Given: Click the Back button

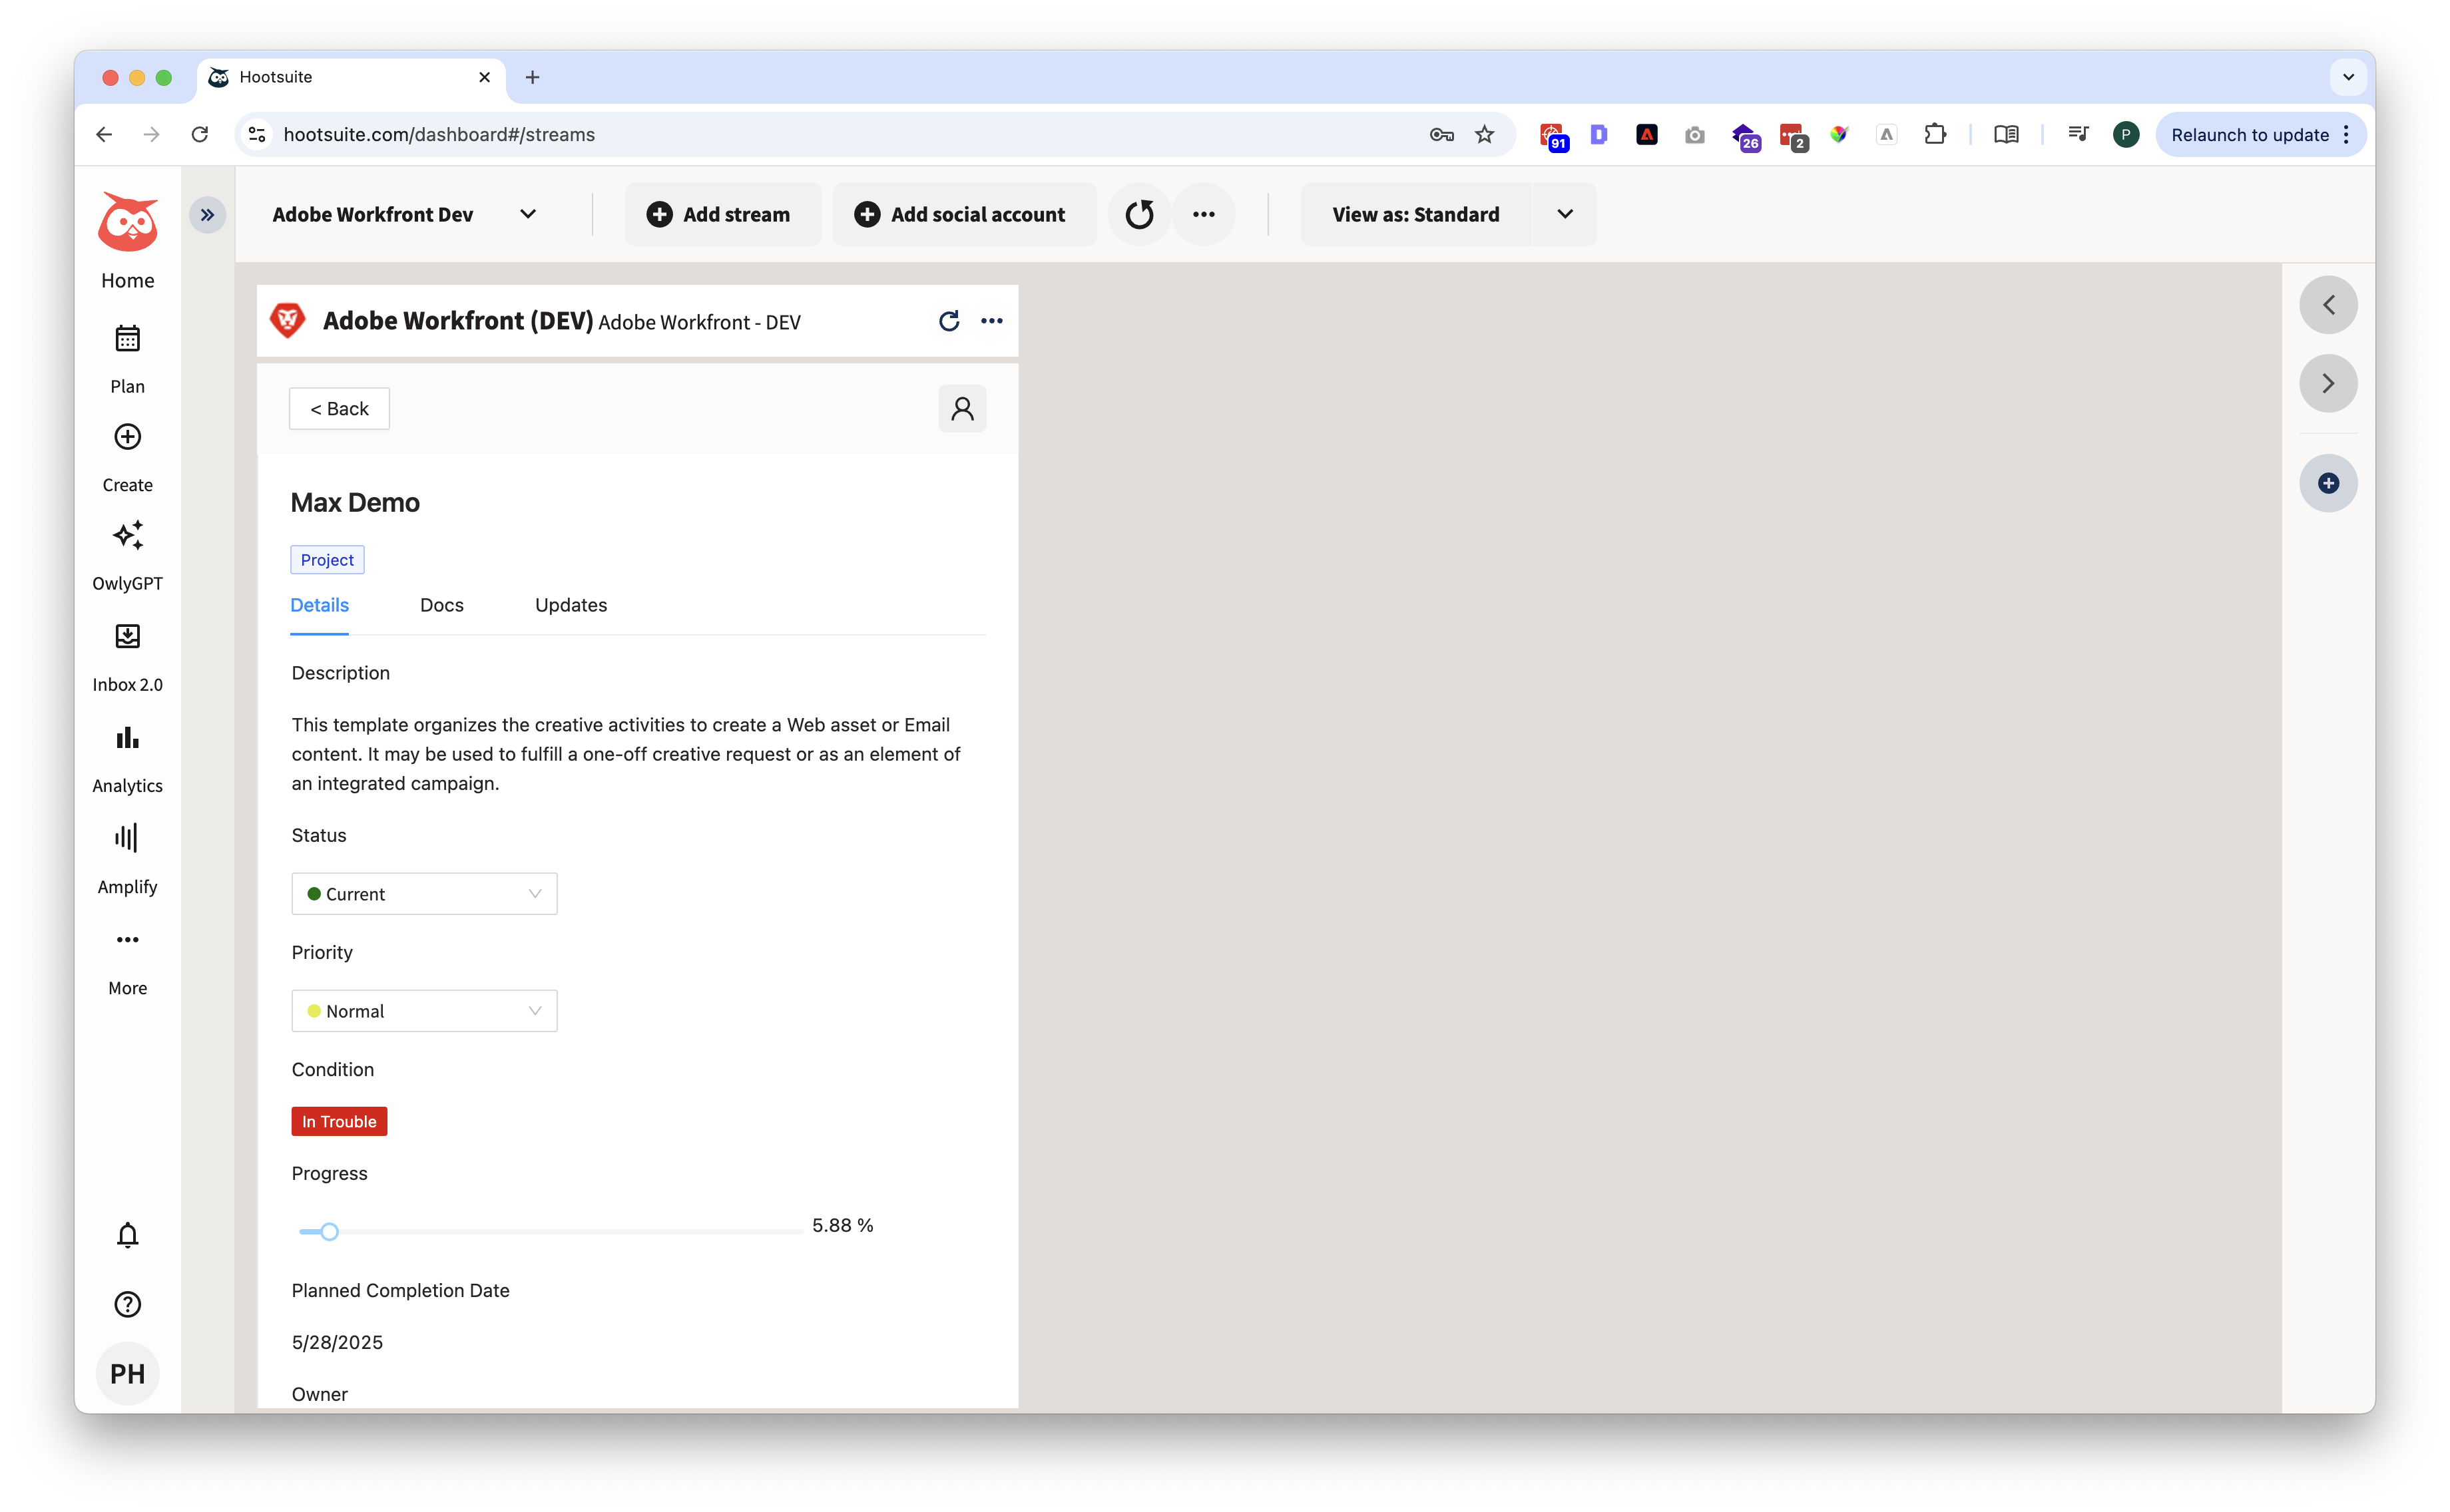Looking at the screenshot, I should click(x=339, y=409).
